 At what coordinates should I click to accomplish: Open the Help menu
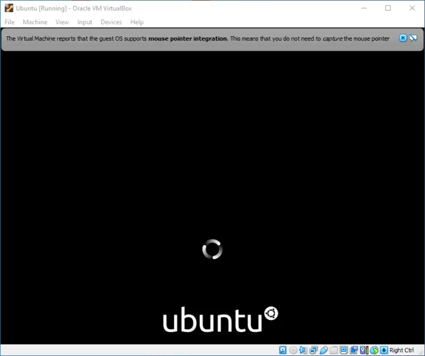(137, 22)
